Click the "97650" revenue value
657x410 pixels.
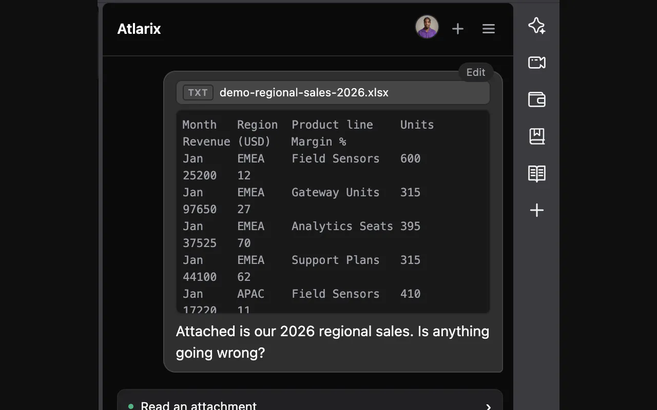pos(200,209)
